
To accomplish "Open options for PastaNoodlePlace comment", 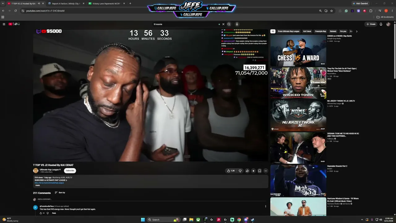I will pyautogui.click(x=265, y=206).
